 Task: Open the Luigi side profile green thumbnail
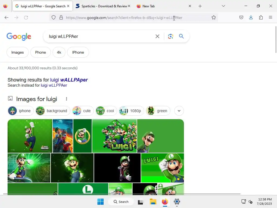(x=160, y=136)
